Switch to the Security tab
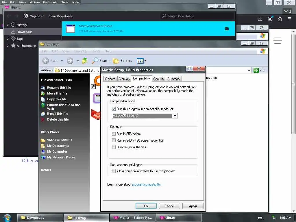 tap(159, 79)
